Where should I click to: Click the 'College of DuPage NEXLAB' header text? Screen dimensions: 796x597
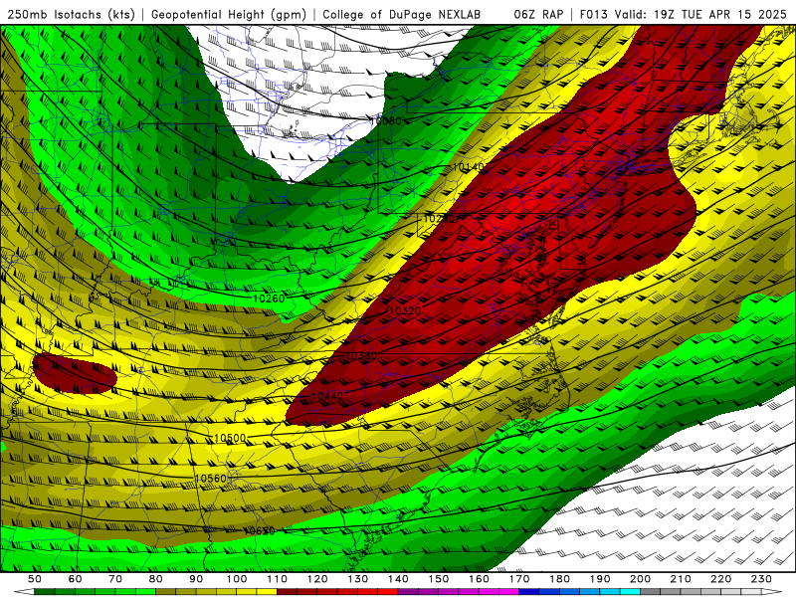coord(401,15)
